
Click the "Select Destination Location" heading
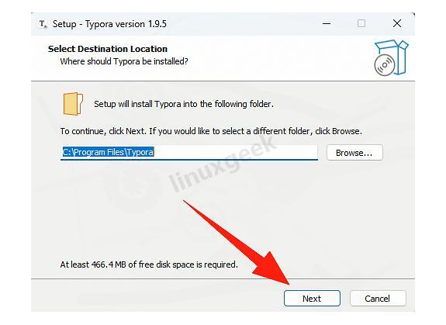click(x=108, y=49)
